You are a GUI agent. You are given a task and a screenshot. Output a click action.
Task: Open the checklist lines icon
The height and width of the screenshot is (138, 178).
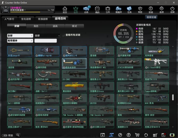[155, 135]
